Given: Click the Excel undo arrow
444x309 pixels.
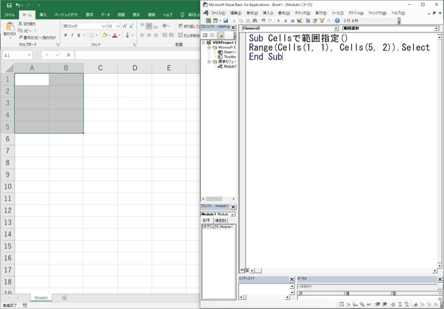Looking at the screenshot, I should 18,5.
